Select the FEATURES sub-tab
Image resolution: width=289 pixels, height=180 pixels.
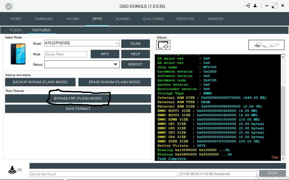click(x=41, y=30)
